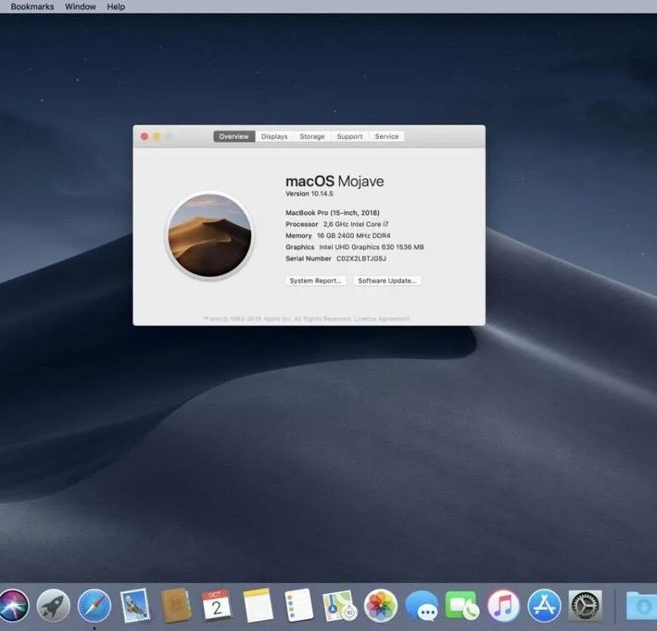Screen dimensions: 657x631
Task: Open the Photos app icon
Action: click(381, 605)
